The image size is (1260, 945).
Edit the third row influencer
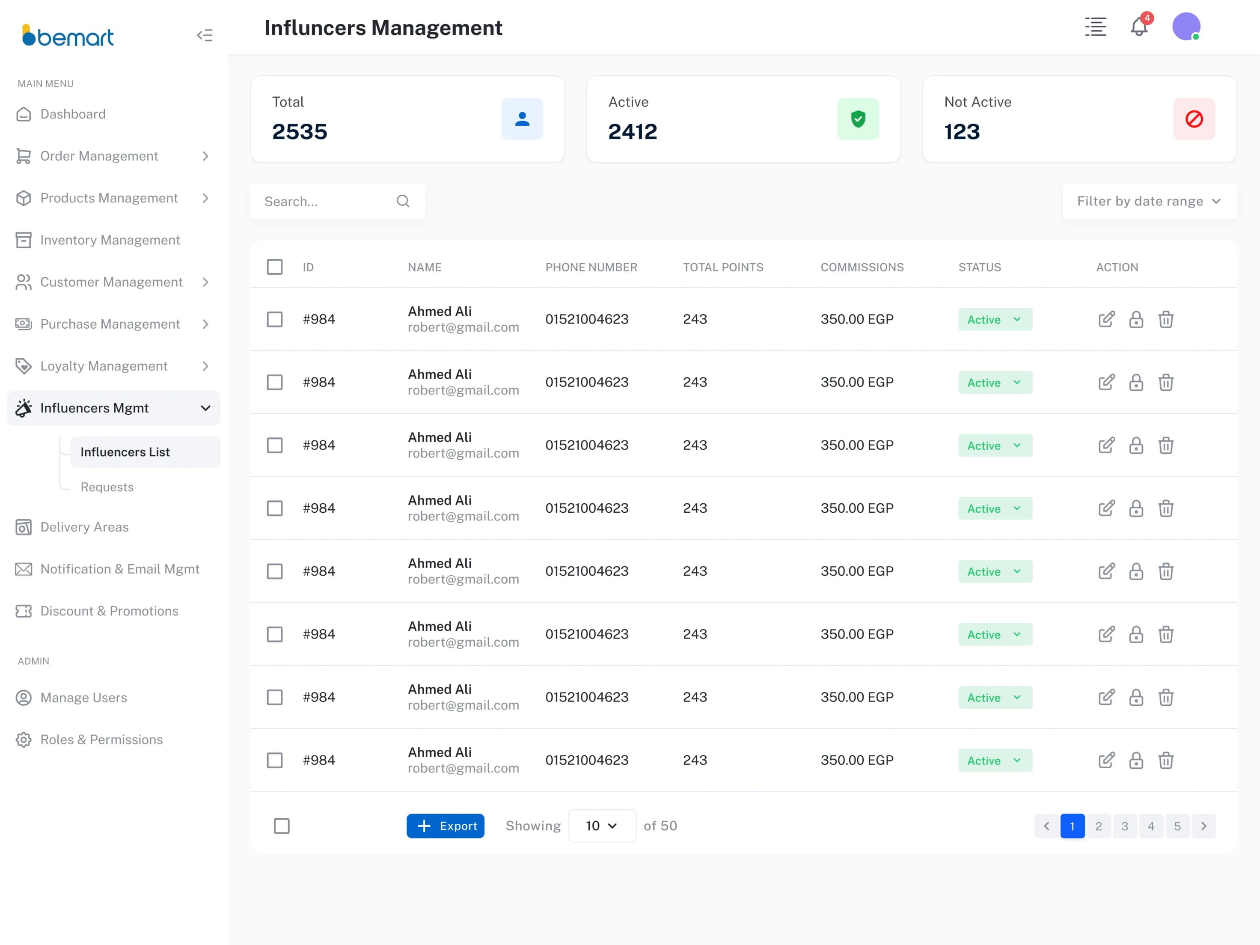pos(1106,446)
